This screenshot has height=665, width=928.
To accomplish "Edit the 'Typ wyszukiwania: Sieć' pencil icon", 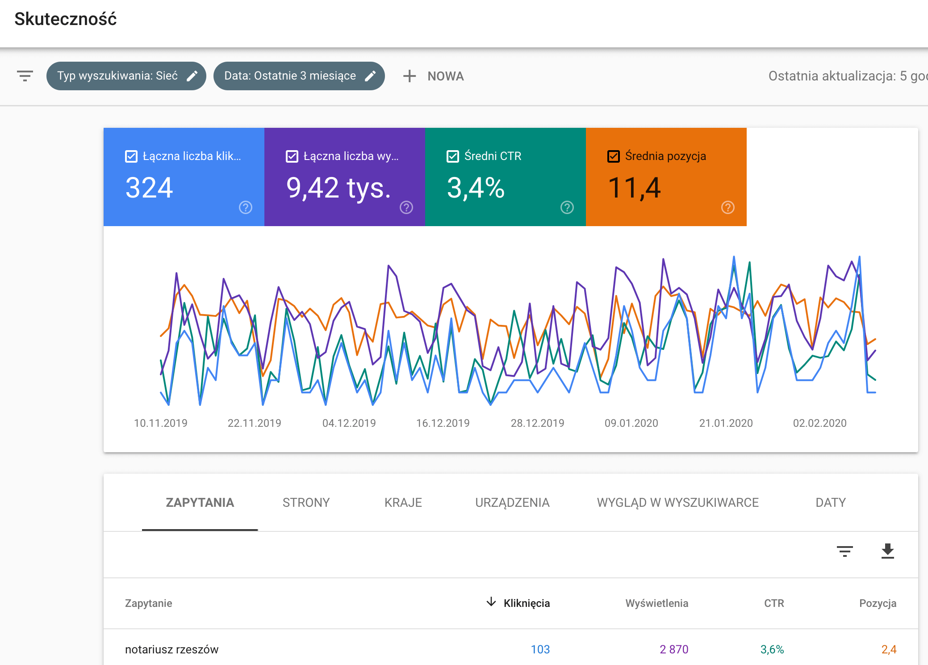I will click(192, 76).
